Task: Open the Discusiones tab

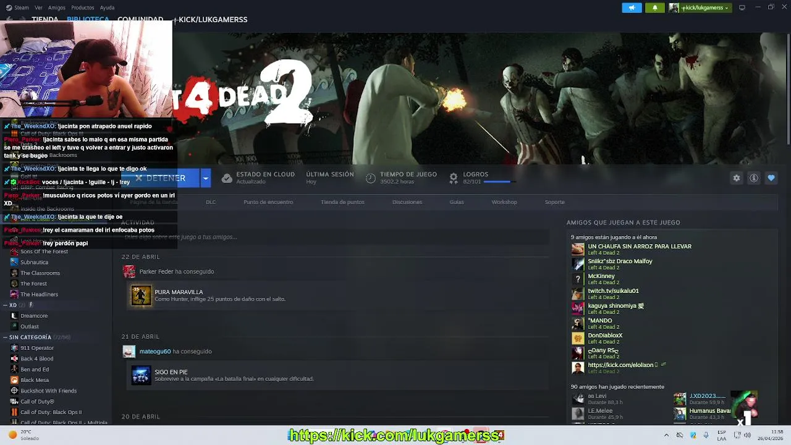Action: point(407,202)
